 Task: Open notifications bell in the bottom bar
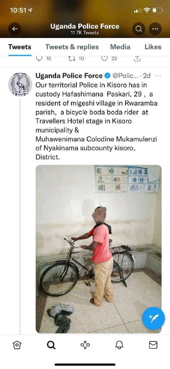(x=119, y=345)
